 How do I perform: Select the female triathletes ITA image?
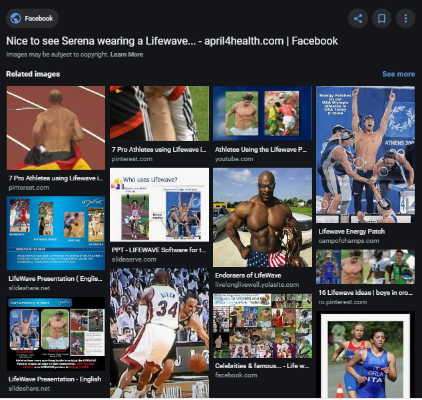click(x=365, y=355)
